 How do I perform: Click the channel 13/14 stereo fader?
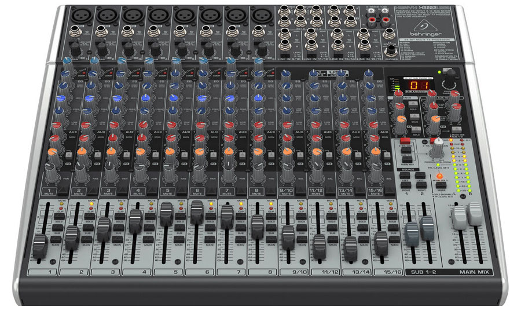click(x=351, y=248)
